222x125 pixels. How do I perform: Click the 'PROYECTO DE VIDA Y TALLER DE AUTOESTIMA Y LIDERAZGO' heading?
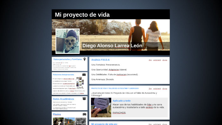115,88
